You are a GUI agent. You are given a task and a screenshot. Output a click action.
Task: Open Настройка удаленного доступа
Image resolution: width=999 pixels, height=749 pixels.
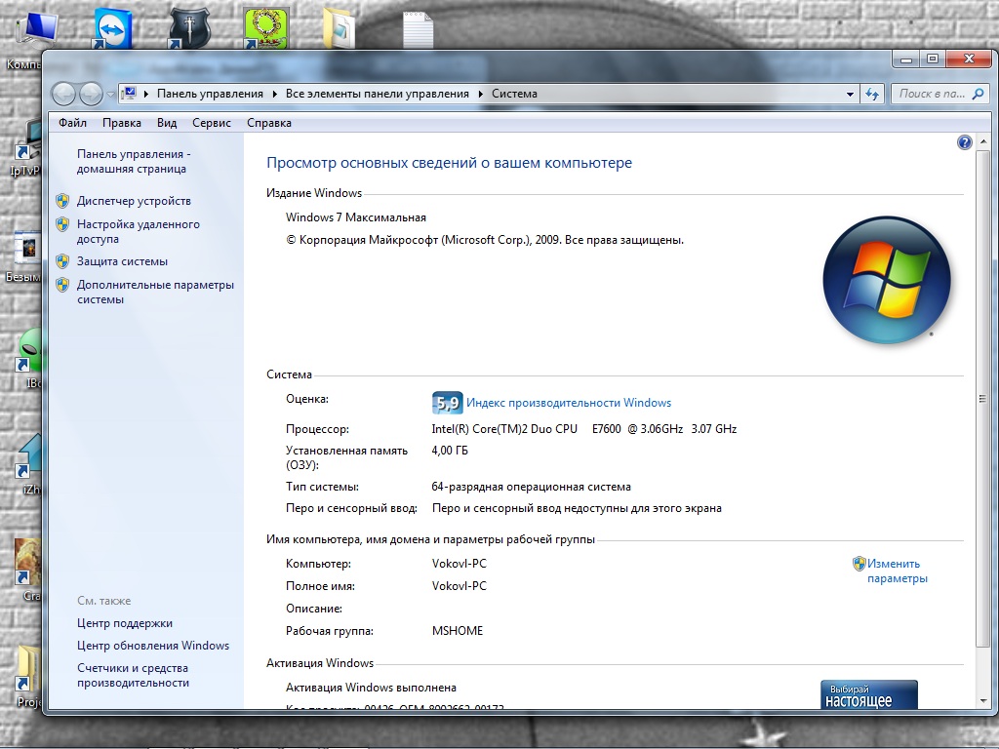139,232
